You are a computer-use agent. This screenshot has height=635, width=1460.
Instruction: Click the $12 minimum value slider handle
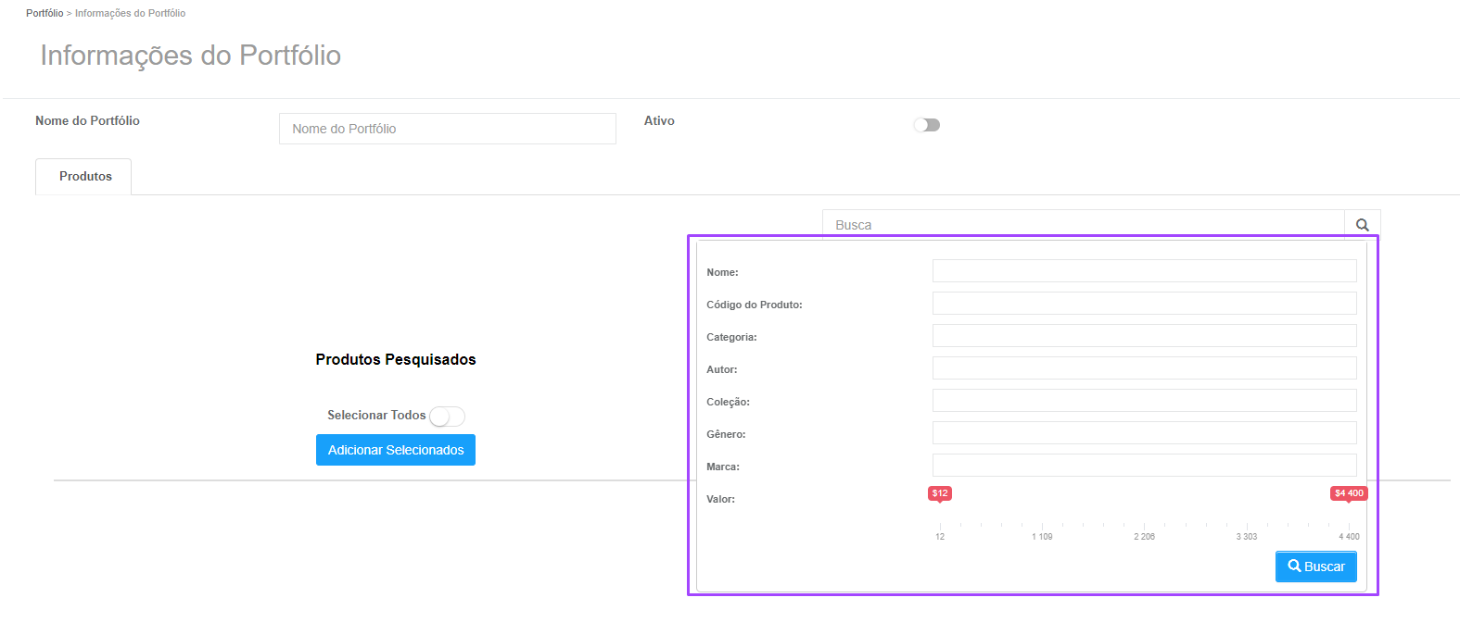tap(940, 493)
